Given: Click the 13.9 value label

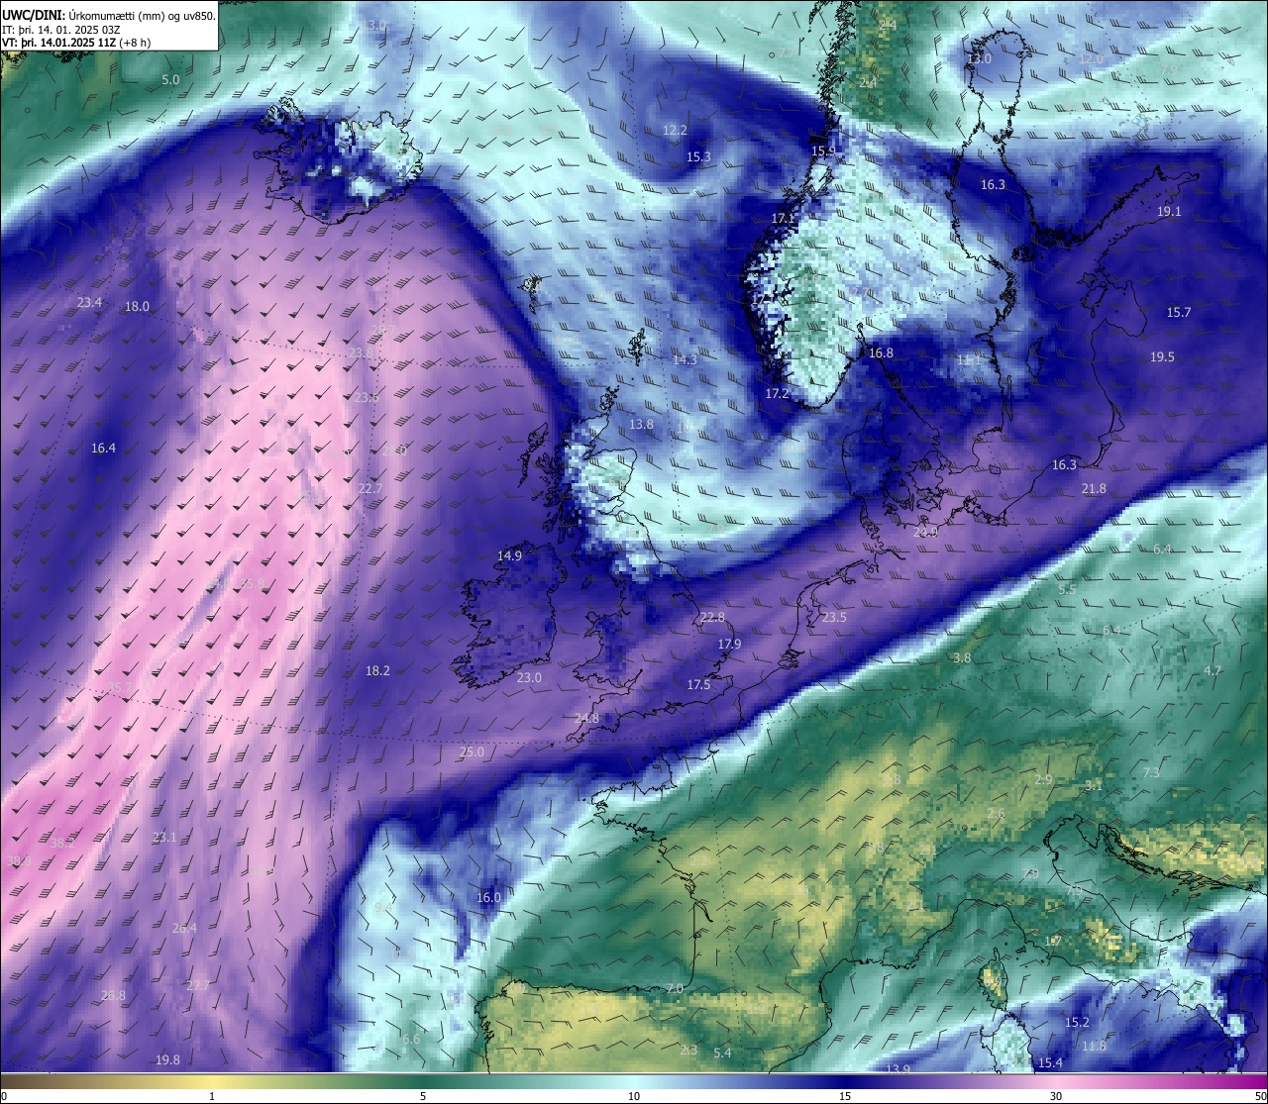Looking at the screenshot, I should [898, 1069].
